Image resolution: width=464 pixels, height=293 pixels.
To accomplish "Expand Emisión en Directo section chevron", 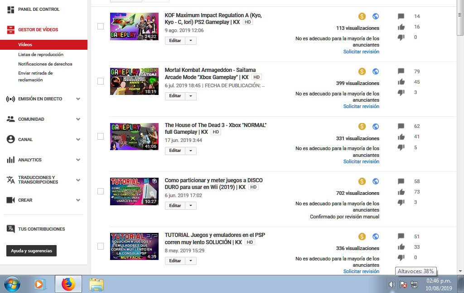I will coord(78,99).
